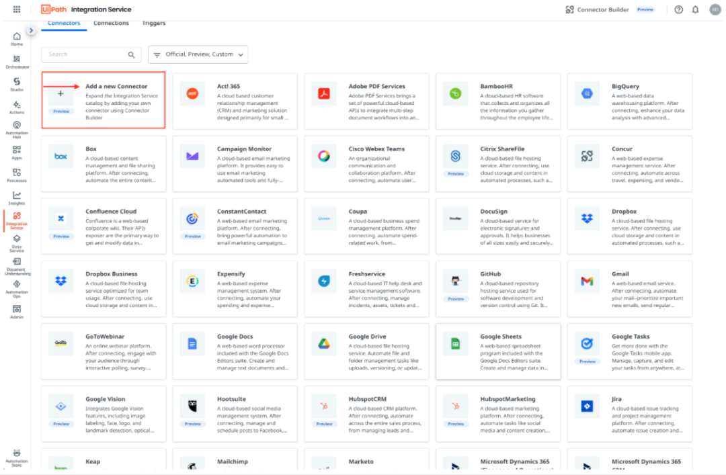Click the BambooHR connector icon
Image resolution: width=726 pixels, height=475 pixels.
pyautogui.click(x=456, y=93)
